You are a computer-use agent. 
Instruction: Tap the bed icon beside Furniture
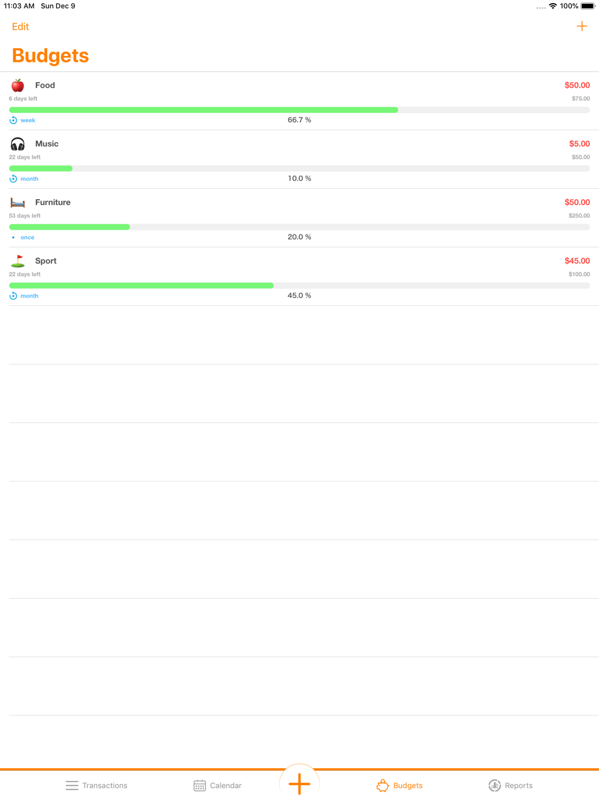tap(18, 203)
